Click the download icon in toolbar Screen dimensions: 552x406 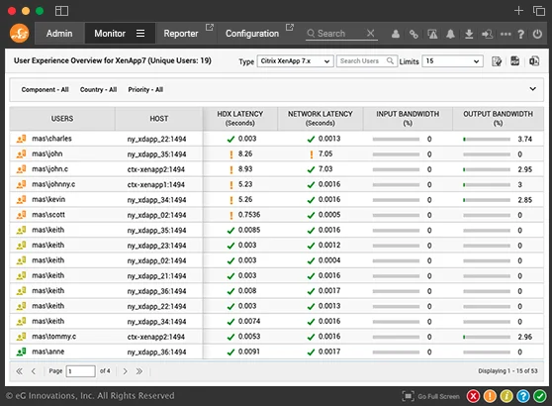(x=469, y=35)
